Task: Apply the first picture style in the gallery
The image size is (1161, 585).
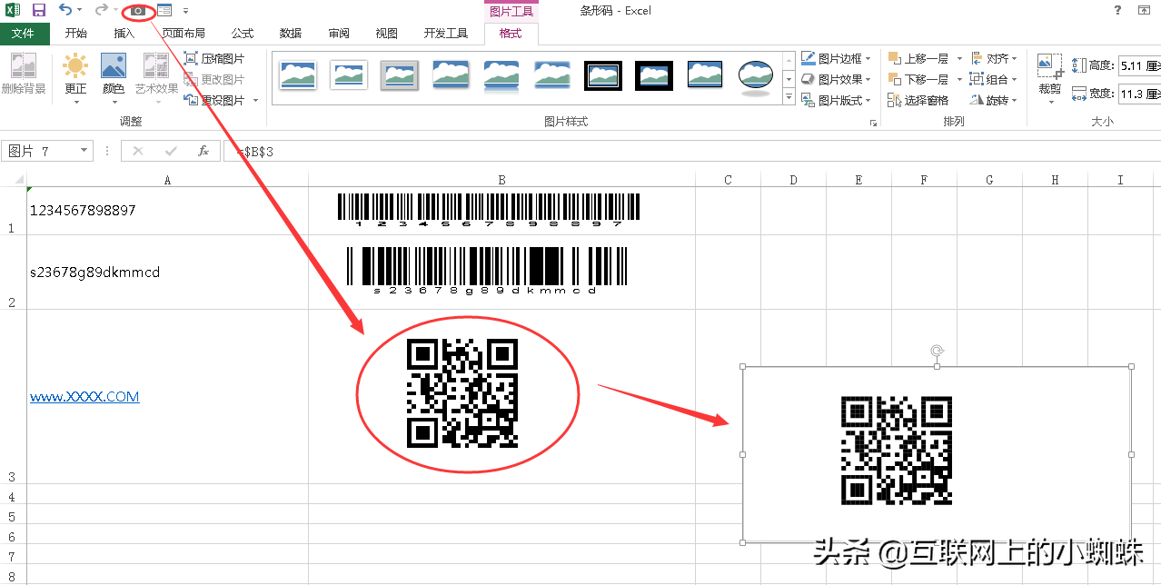Action: (x=298, y=75)
